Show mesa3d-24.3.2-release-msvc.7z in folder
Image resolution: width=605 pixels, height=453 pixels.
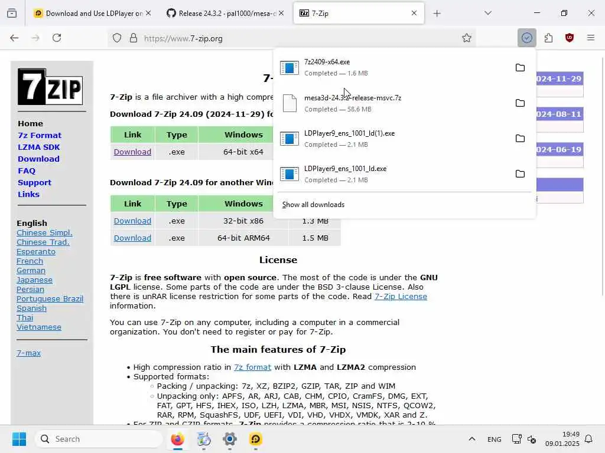click(520, 103)
